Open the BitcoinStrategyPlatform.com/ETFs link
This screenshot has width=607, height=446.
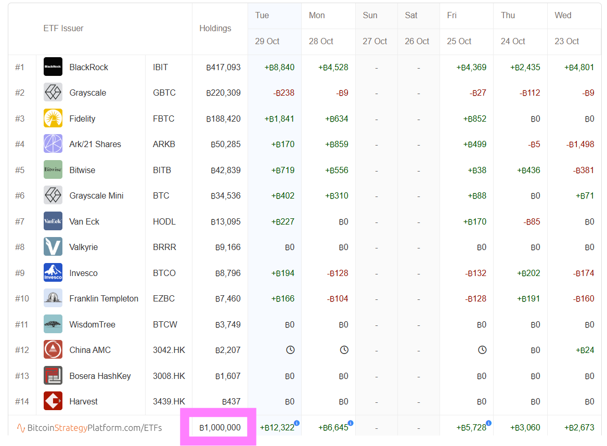(x=89, y=428)
